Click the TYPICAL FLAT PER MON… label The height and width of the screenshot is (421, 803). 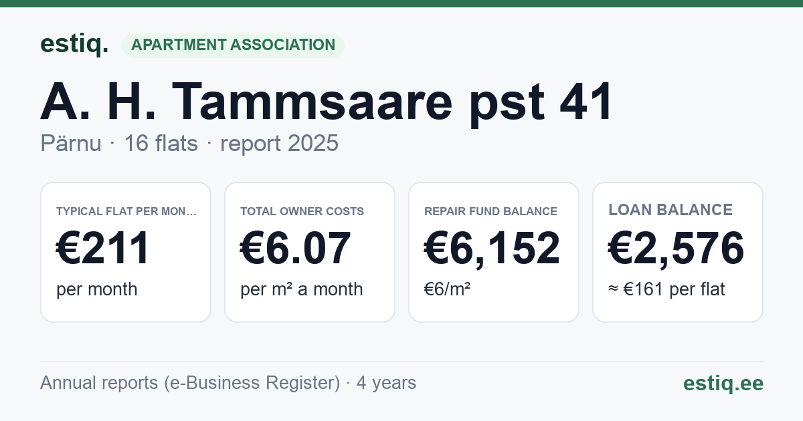coord(126,212)
